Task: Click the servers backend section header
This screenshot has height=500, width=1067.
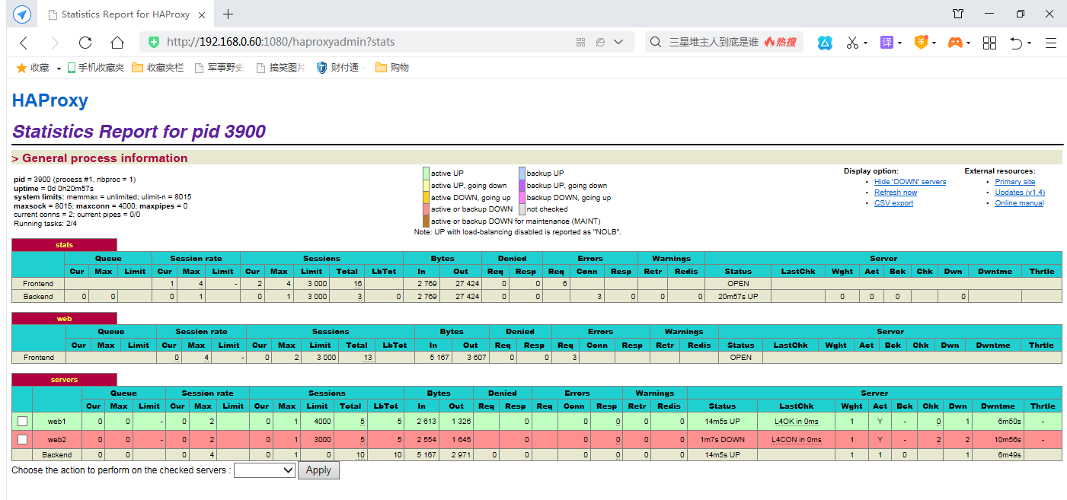Action: (x=64, y=379)
